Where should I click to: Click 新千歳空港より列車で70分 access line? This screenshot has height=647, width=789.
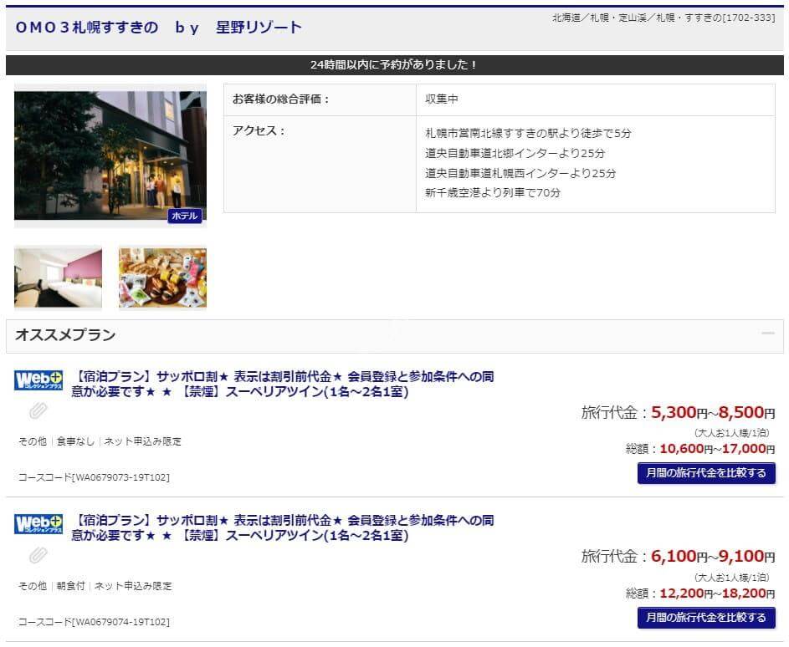click(x=493, y=192)
